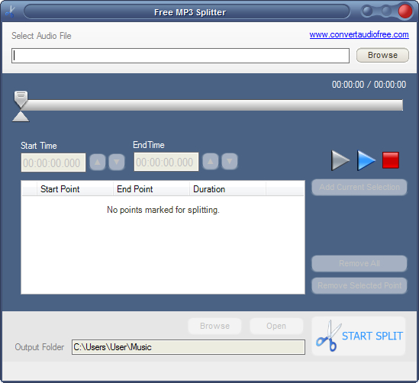Click the START SPLIT scissors button
Viewport: 419px width, 383px height.
359,336
